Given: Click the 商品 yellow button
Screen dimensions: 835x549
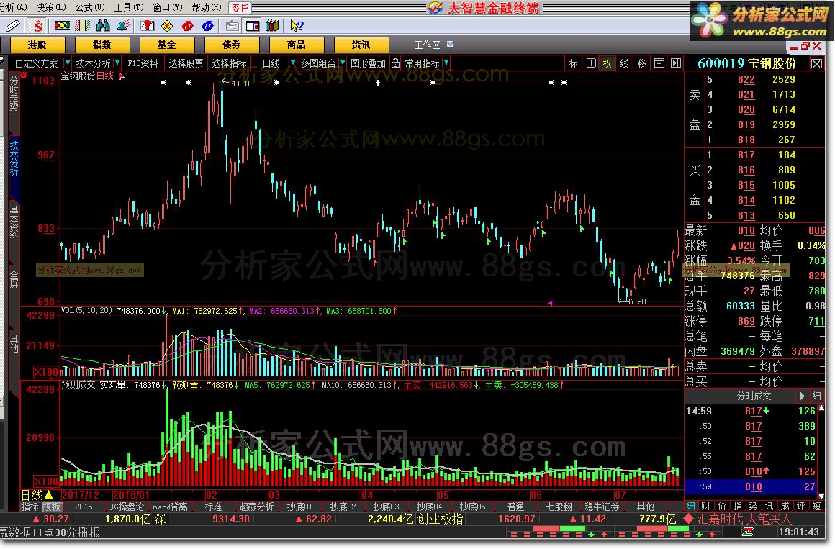Looking at the screenshot, I should pyautogui.click(x=296, y=45).
